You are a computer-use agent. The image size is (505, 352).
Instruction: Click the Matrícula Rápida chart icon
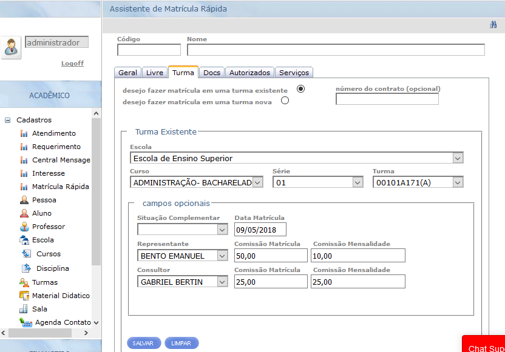click(x=24, y=187)
